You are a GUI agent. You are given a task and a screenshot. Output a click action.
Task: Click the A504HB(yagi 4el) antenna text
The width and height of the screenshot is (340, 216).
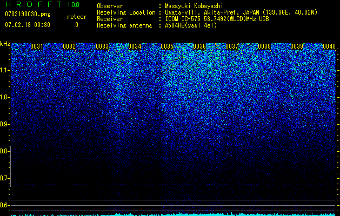pos(191,25)
